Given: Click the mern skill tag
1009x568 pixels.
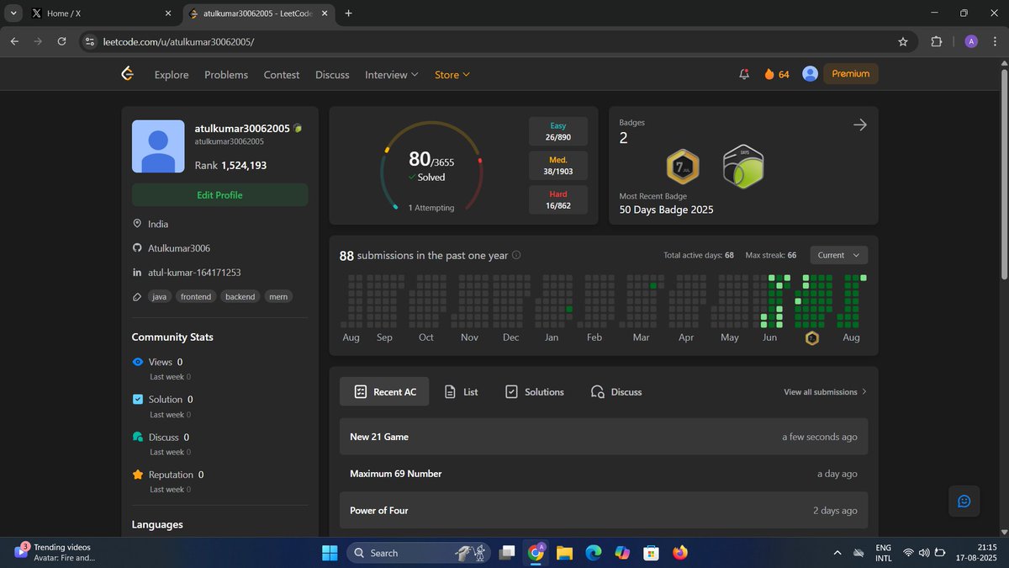Looking at the screenshot, I should [x=278, y=296].
